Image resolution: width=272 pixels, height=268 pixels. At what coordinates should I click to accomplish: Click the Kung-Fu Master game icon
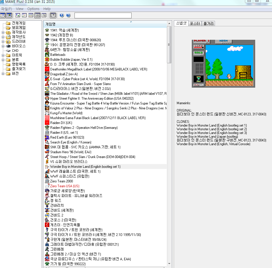pos(47,113)
